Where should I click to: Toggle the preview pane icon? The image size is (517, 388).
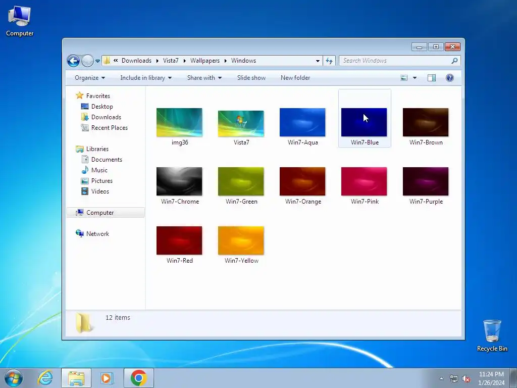click(432, 78)
